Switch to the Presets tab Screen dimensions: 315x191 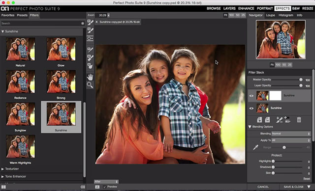pyautogui.click(x=22, y=15)
